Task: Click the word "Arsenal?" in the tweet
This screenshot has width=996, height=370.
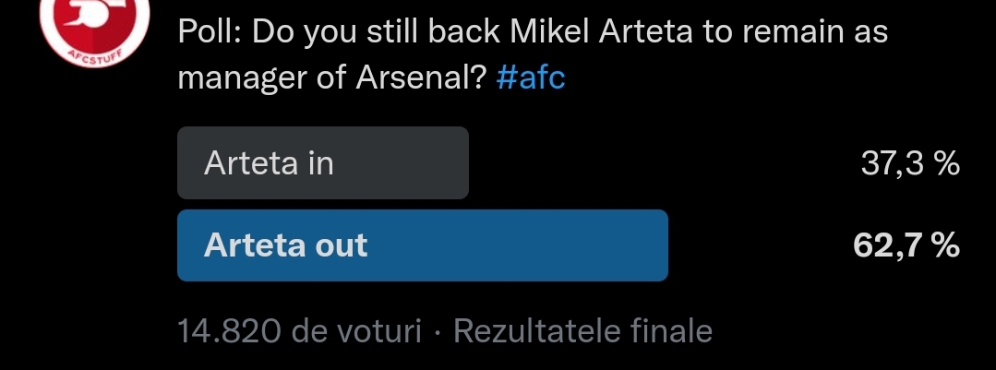Action: [421, 78]
